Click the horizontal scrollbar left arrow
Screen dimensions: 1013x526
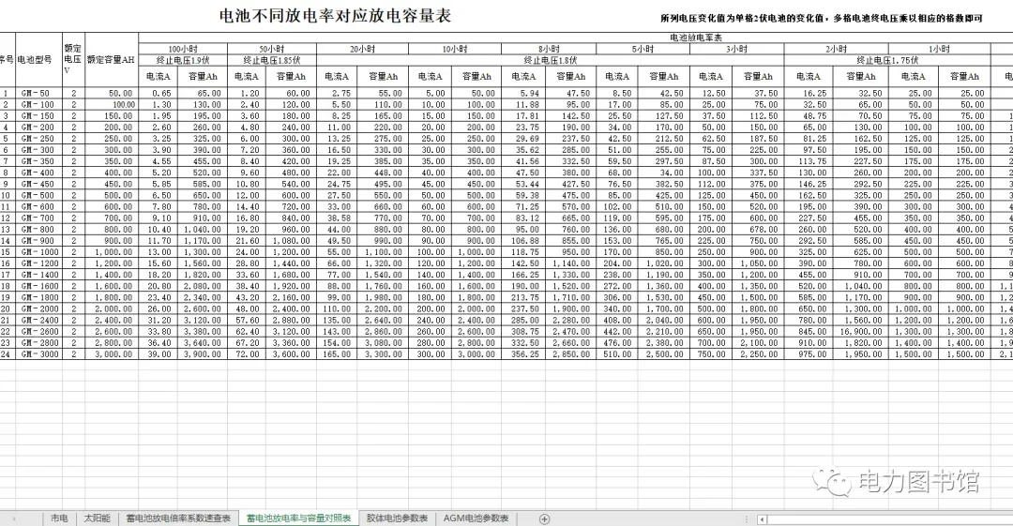tap(763, 519)
